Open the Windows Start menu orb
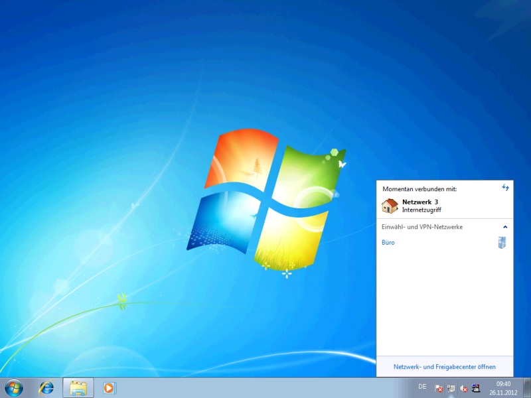Image resolution: width=531 pixels, height=398 pixels. (14, 388)
